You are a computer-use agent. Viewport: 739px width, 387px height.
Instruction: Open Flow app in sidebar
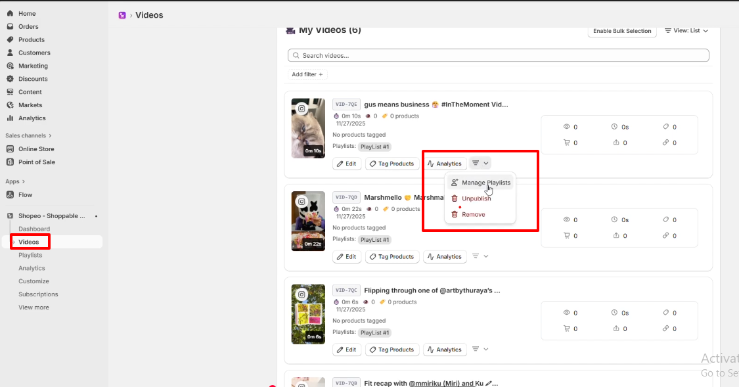pos(25,195)
